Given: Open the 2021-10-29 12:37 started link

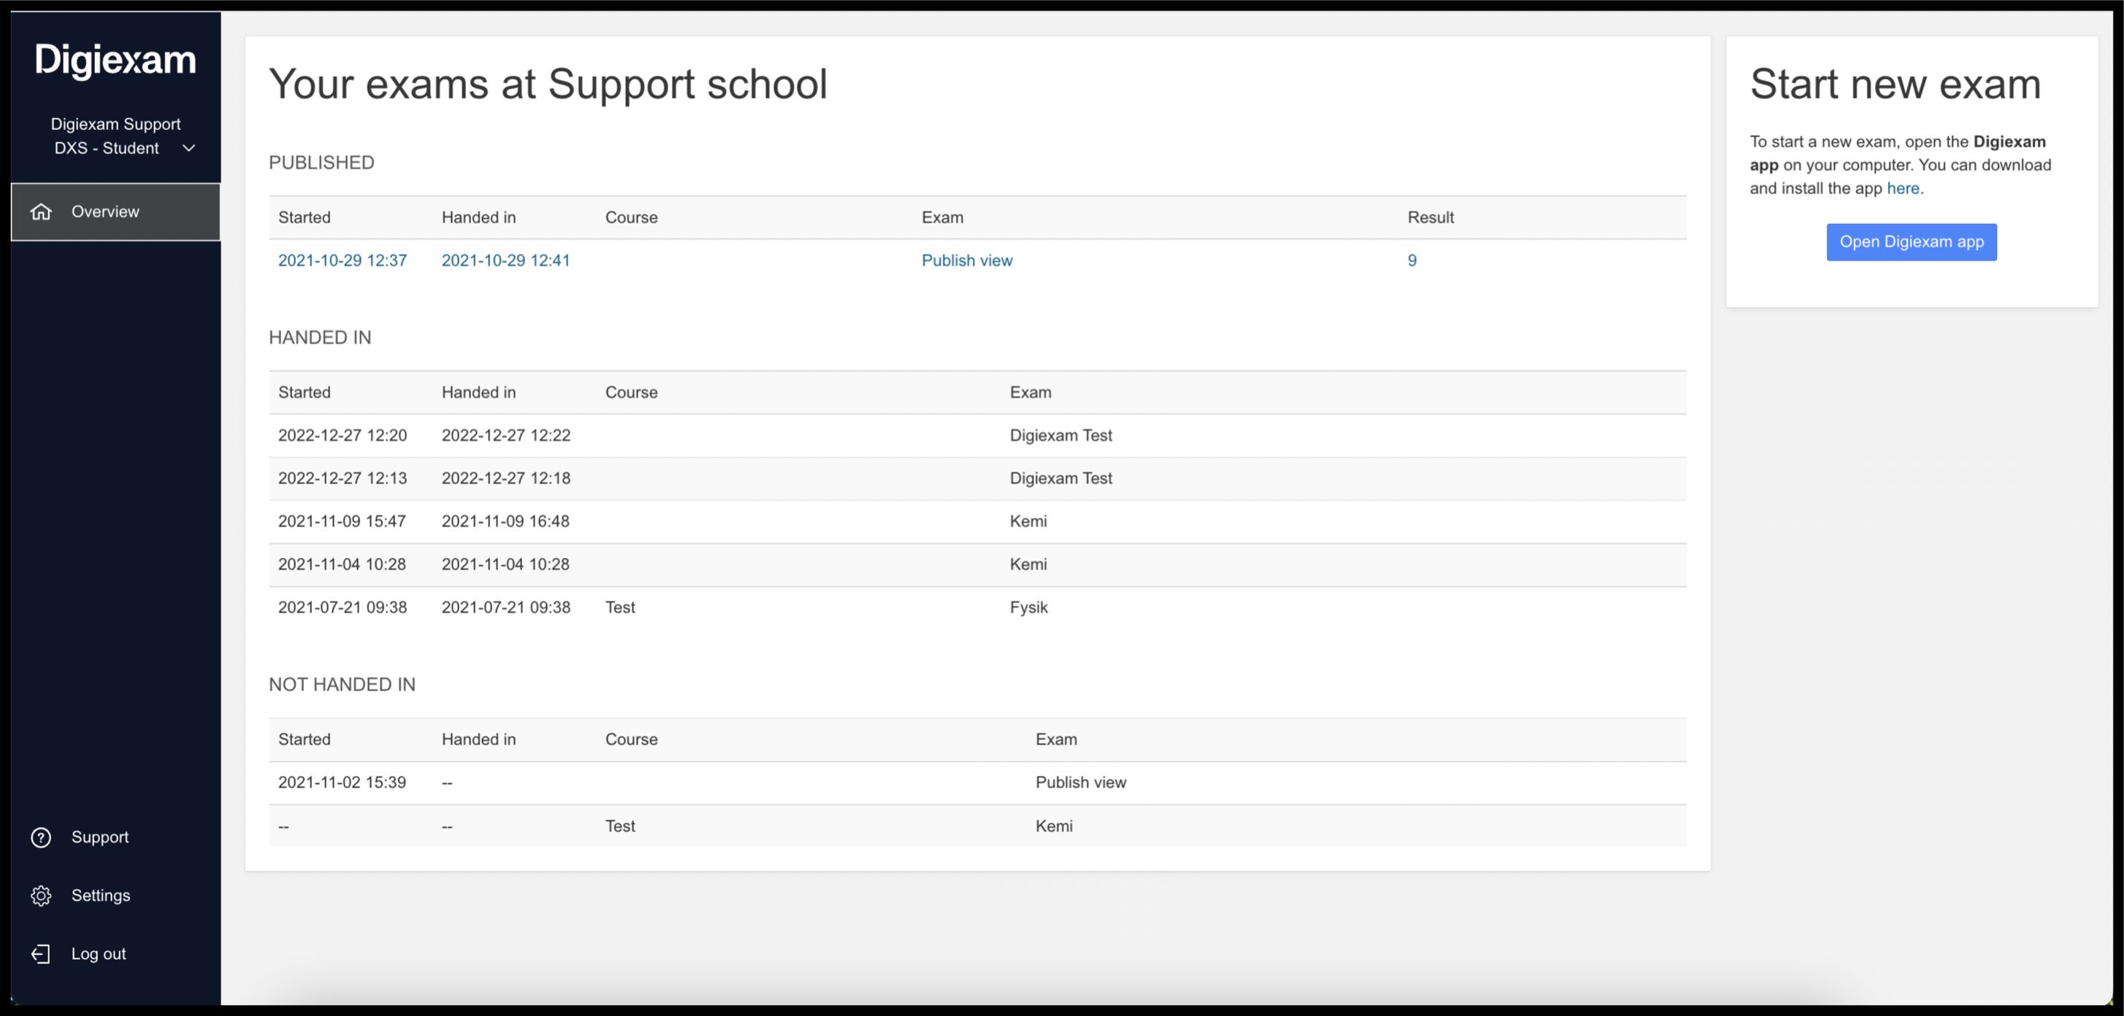Looking at the screenshot, I should pos(342,261).
